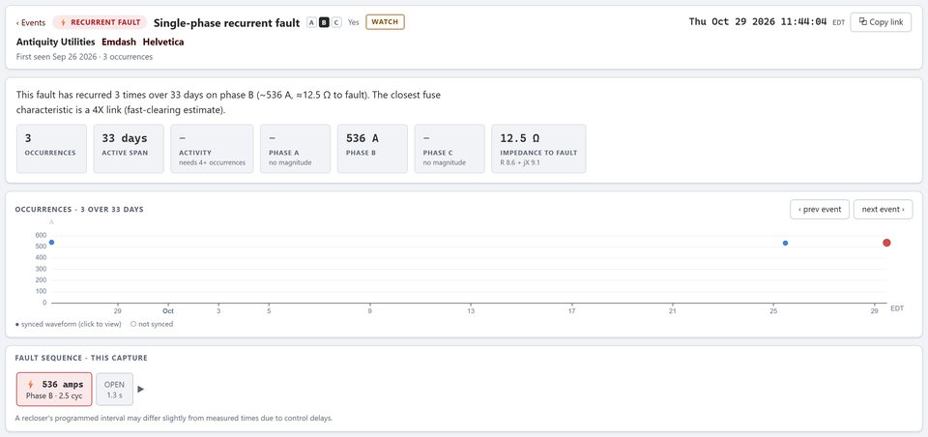Image resolution: width=928 pixels, height=437 pixels.
Task: Click the Yes label next to phase indicators
Action: (x=354, y=22)
